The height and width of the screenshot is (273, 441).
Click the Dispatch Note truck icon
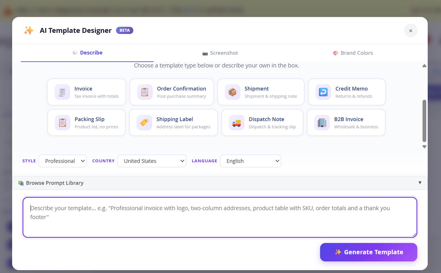point(237,123)
